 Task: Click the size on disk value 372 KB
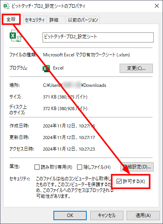(x=65, y=109)
